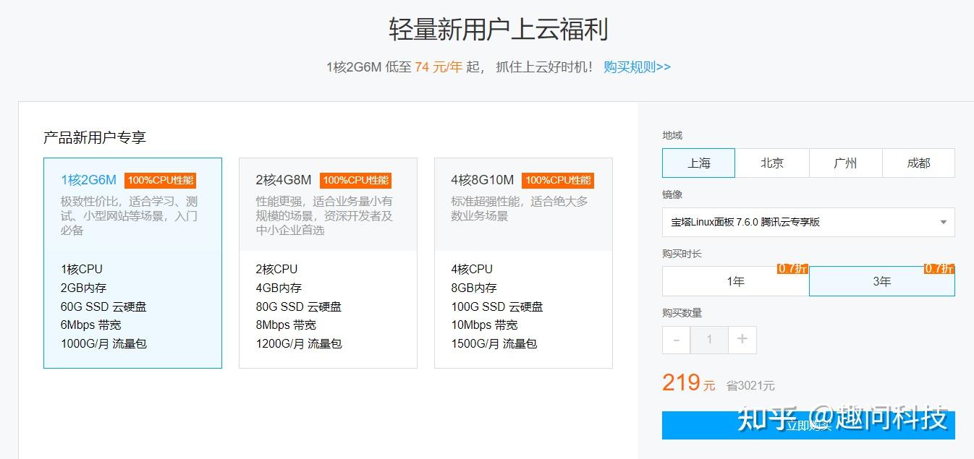Select the 广州 region option
974x459 pixels.
tap(845, 163)
